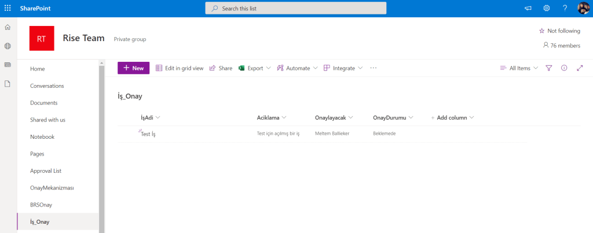593x233 pixels.
Task: Open the Automate dropdown menu
Action: point(298,68)
